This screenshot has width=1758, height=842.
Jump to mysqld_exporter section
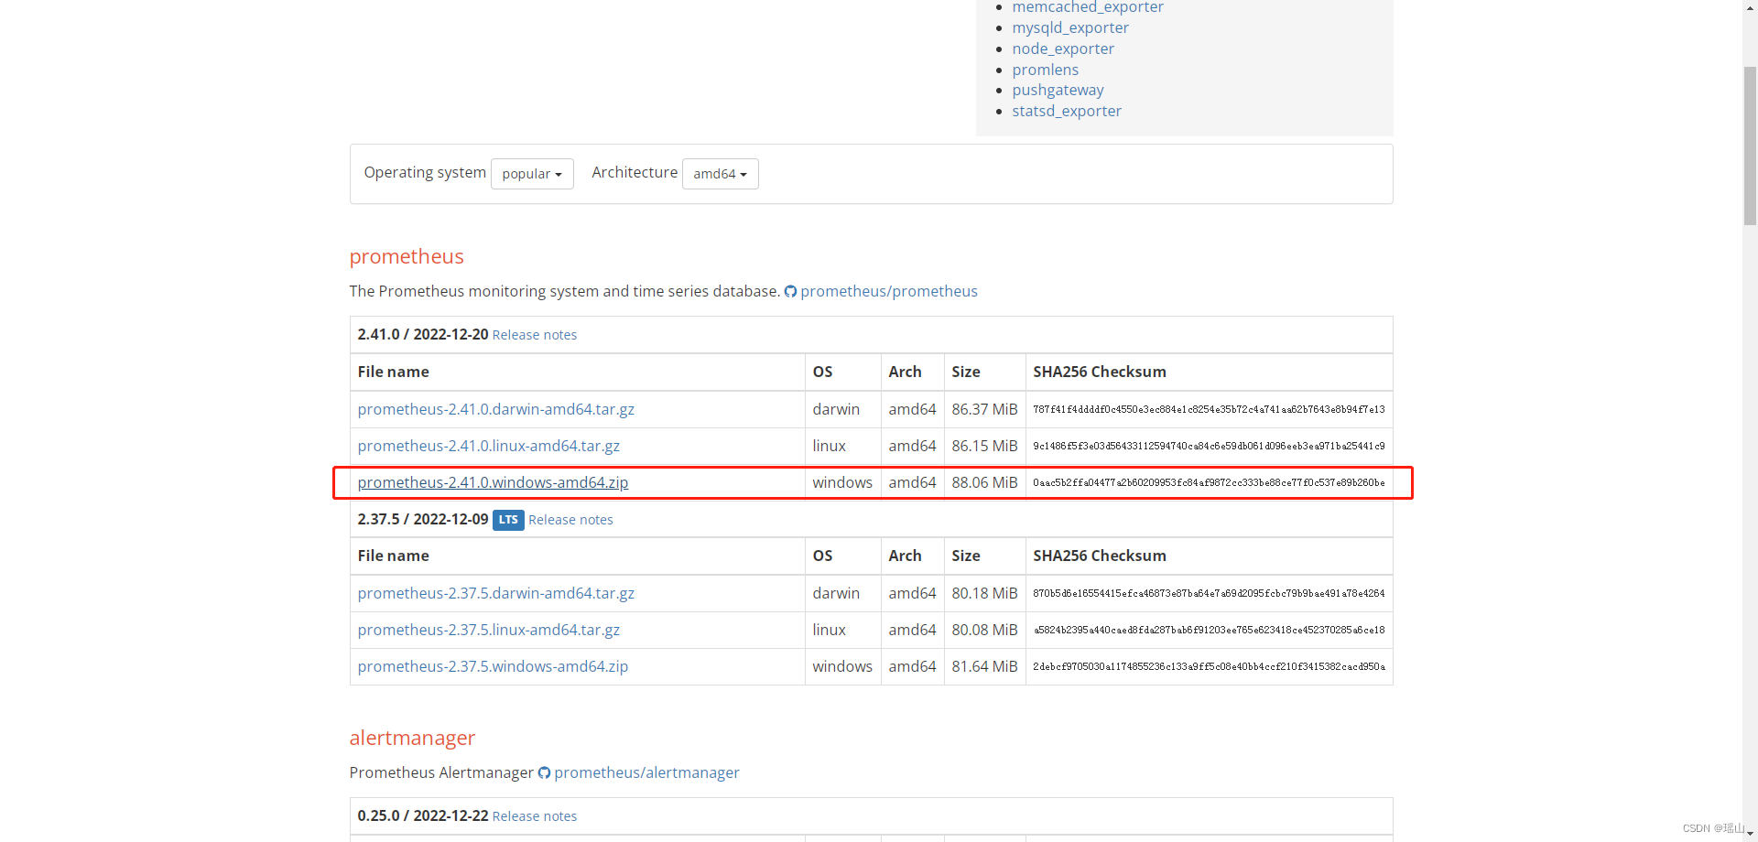tap(1070, 27)
